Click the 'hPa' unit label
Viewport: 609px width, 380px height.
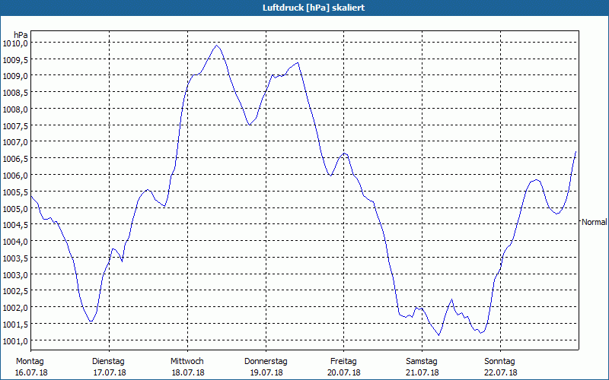click(21, 35)
